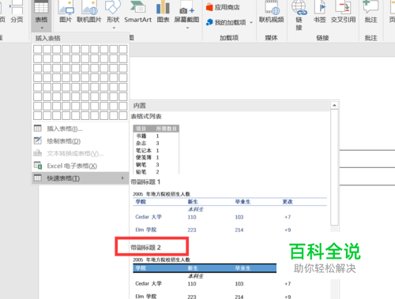Viewport: 395px width, 299px height.
Task: Insert a 书签 bookmark
Action: [320, 12]
